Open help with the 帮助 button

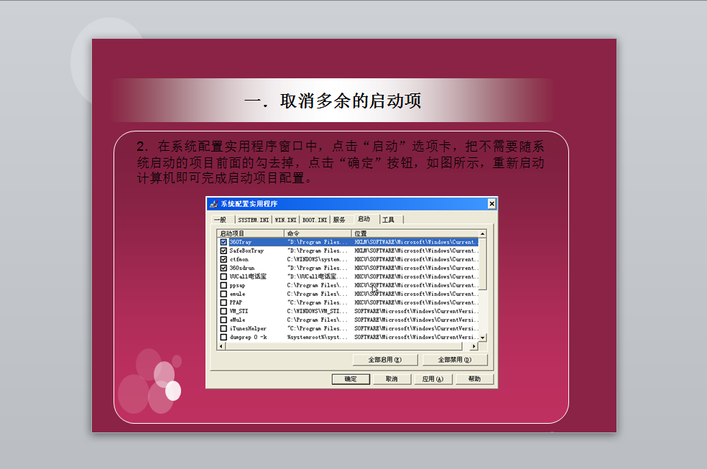(474, 379)
